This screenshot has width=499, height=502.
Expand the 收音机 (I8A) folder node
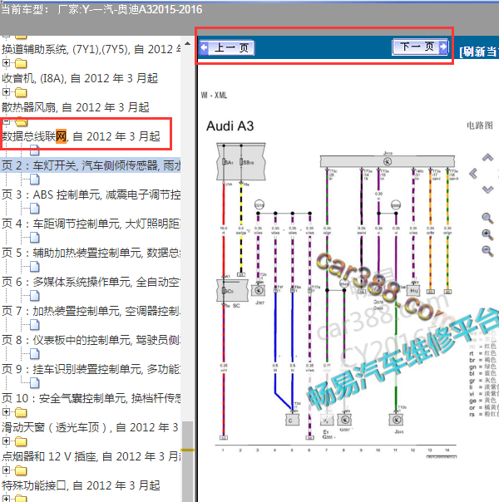tap(6, 62)
